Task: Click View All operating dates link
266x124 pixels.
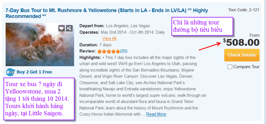Action: tap(109, 38)
